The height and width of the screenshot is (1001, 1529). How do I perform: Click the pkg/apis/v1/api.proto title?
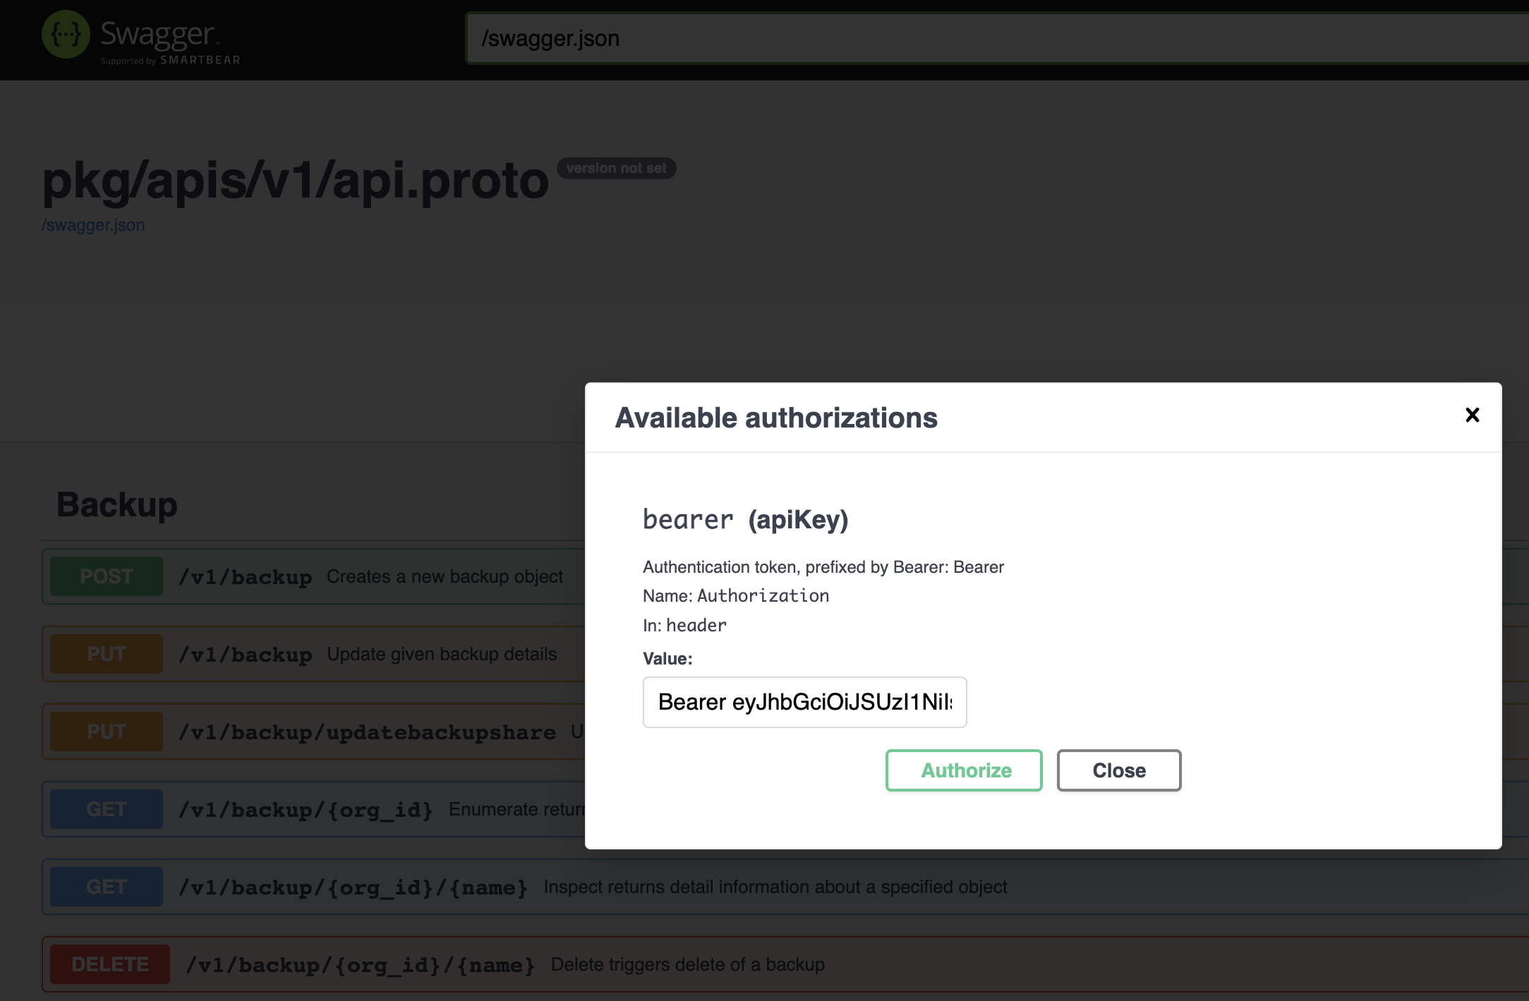[x=295, y=181]
